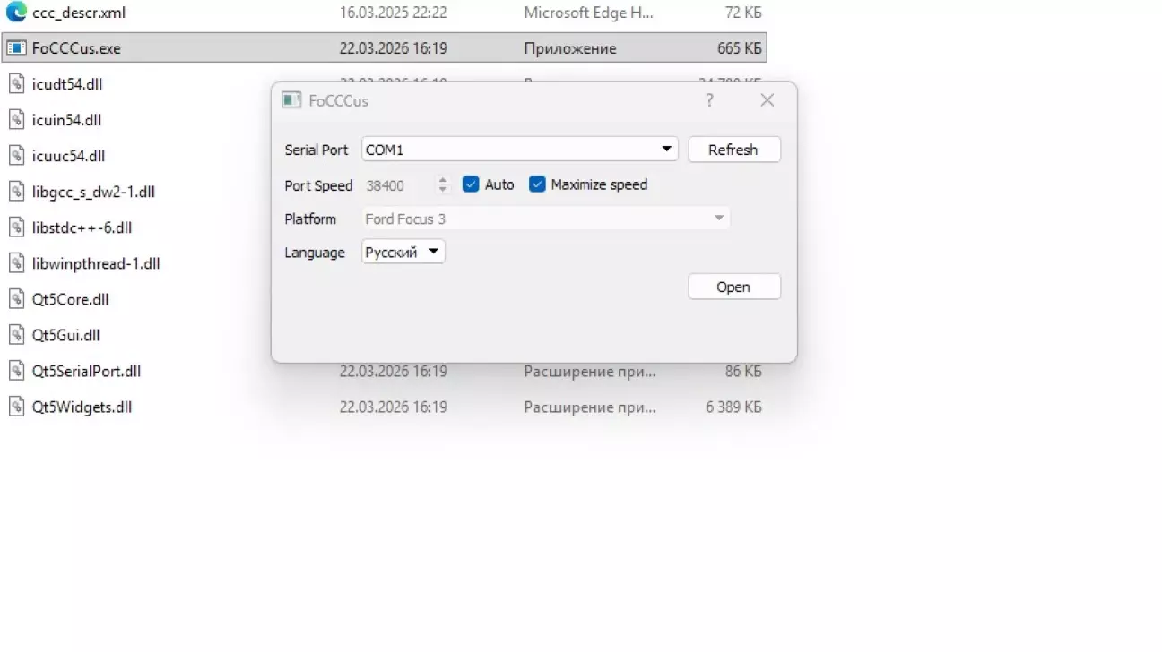Select the Qt5SerialPort.dll file row
The image size is (1162, 652).
[86, 371]
